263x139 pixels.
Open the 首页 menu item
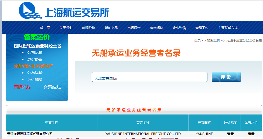point(45,28)
